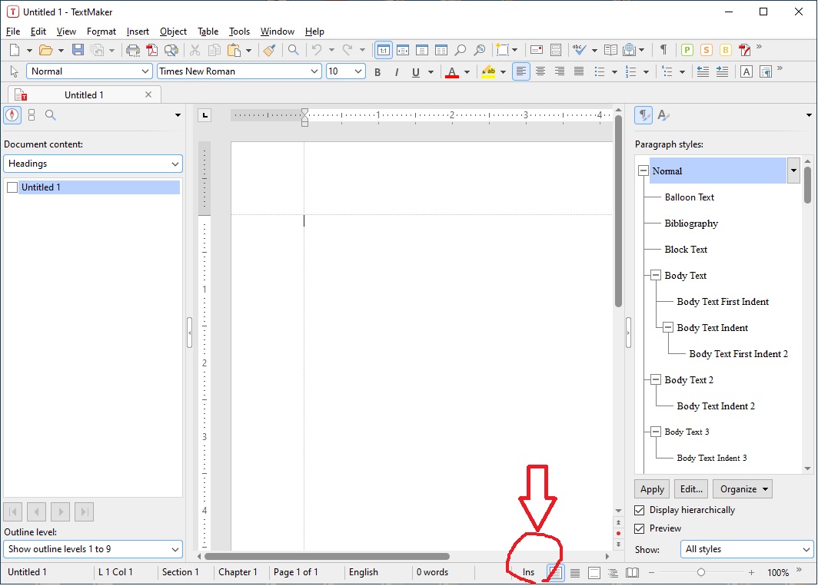Click the Print icon in toolbar
This screenshot has height=586, width=818.
pyautogui.click(x=133, y=50)
